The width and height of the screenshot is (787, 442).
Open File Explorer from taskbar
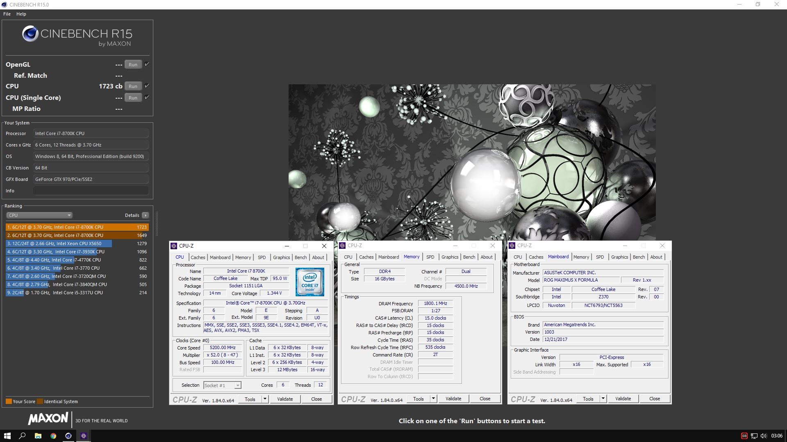[x=38, y=436]
